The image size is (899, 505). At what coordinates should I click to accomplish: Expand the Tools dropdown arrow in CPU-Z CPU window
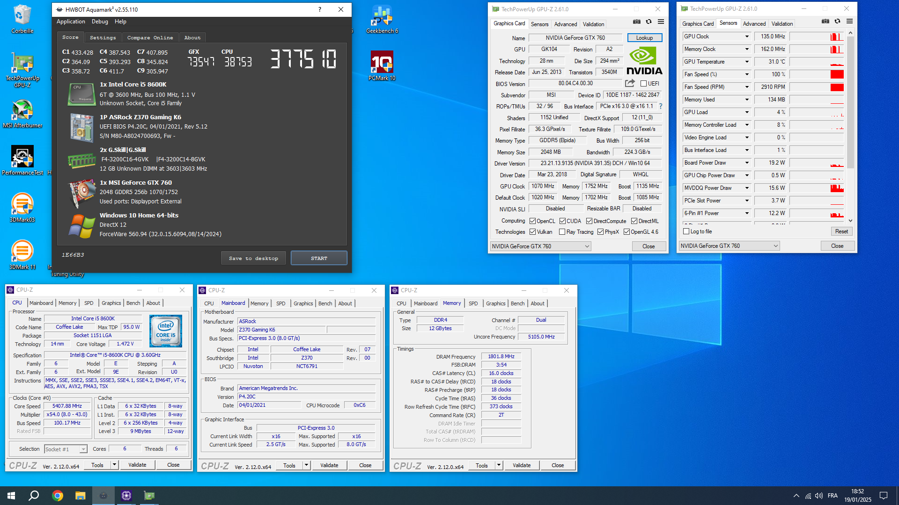pyautogui.click(x=114, y=465)
